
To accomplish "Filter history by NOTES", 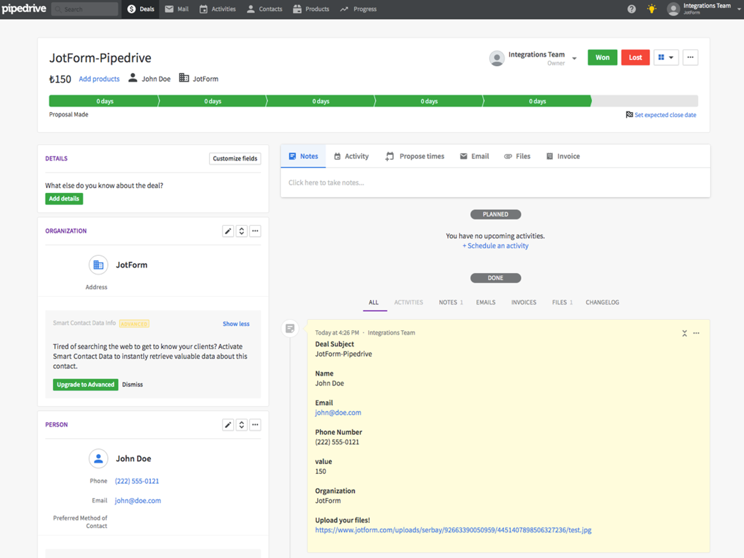I will tap(451, 303).
